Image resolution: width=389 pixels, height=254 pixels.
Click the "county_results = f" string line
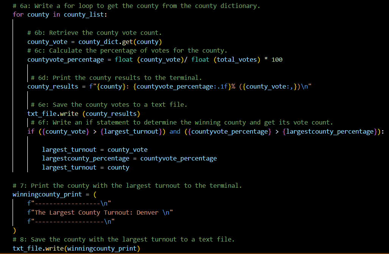point(169,87)
